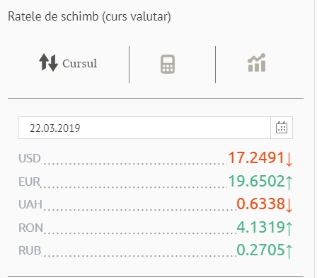Click the red down arrow next to USD rate
This screenshot has height=278, width=317.
tap(289, 160)
